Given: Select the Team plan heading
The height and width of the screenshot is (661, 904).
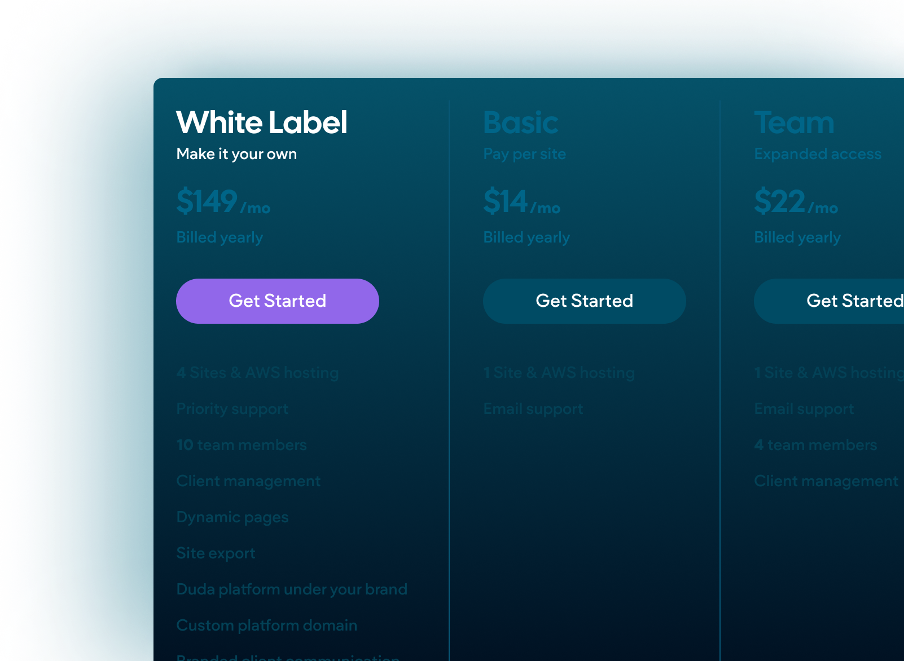Looking at the screenshot, I should [x=795, y=122].
